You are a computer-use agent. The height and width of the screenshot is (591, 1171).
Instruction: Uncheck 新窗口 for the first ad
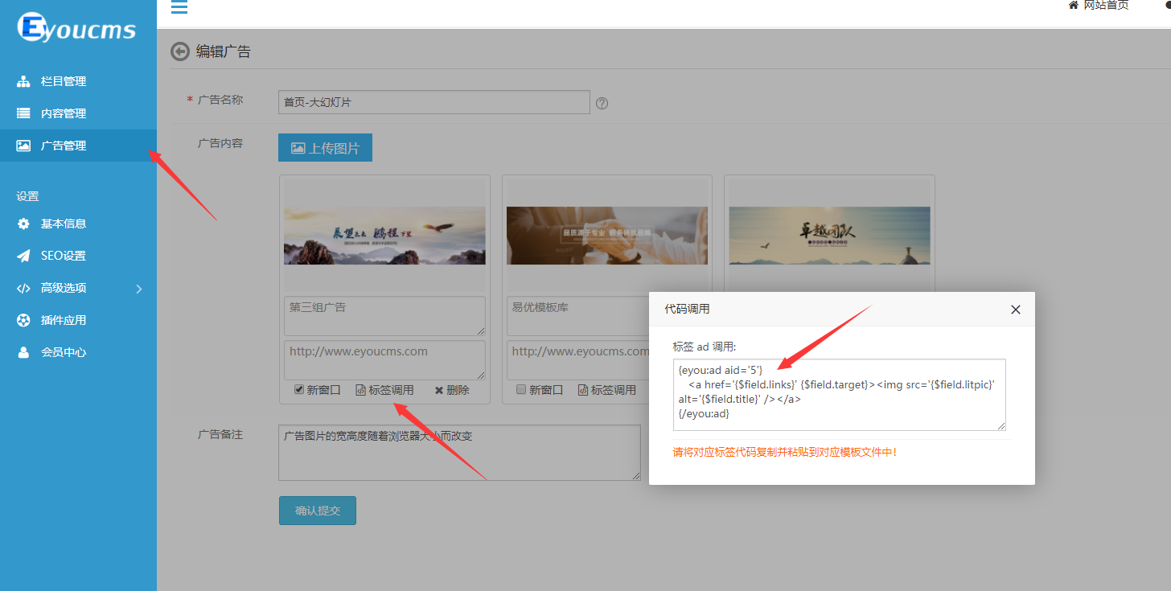tap(299, 390)
